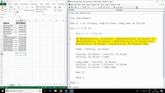
Task: Open the font name Calibri dropdown
Action: click(x=17, y=7)
